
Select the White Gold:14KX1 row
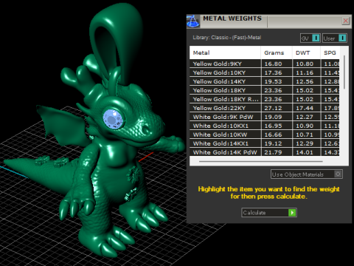(265, 143)
